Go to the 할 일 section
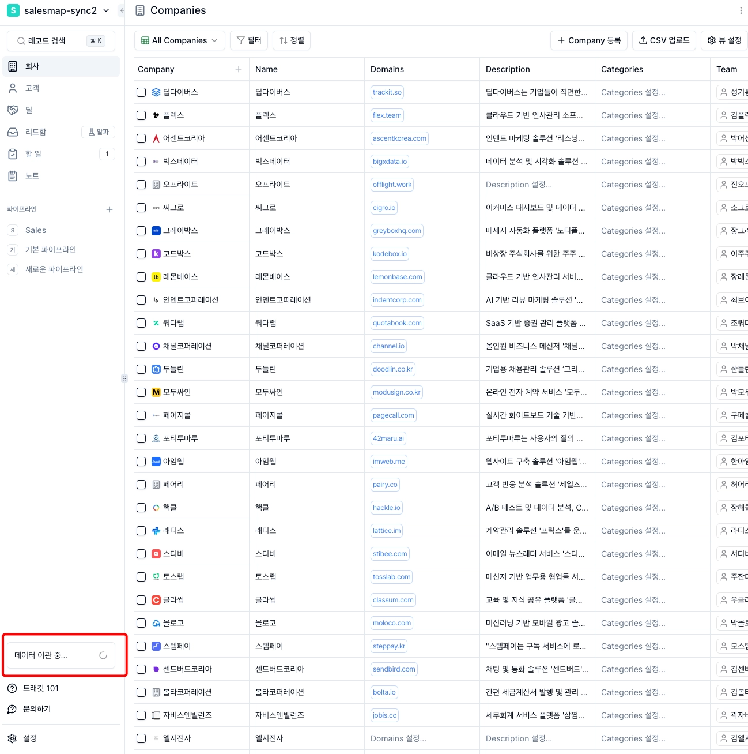Image resolution: width=748 pixels, height=754 pixels. tap(61, 154)
